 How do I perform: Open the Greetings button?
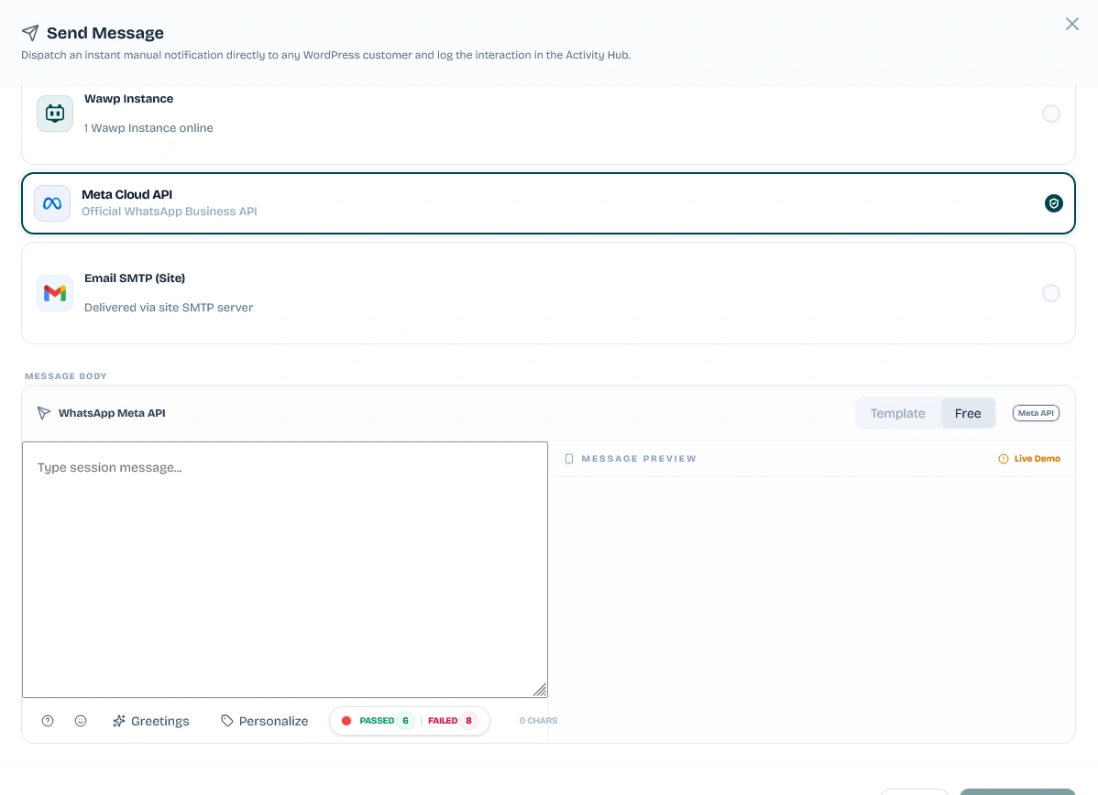click(x=150, y=721)
